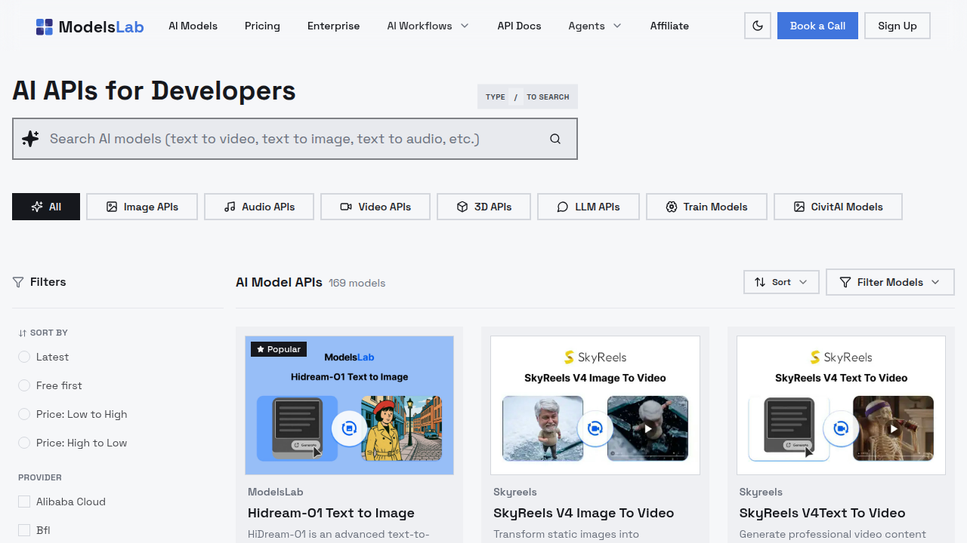Click play icon on SkyReels Text To Video thumbnail
This screenshot has height=543, width=967.
pos(894,428)
